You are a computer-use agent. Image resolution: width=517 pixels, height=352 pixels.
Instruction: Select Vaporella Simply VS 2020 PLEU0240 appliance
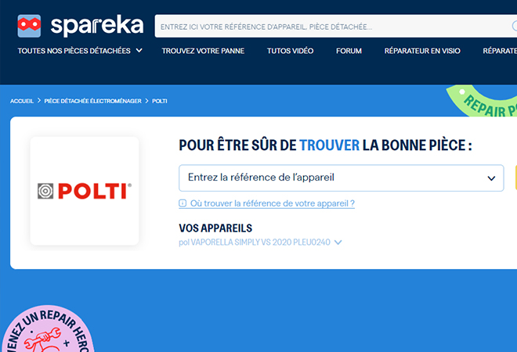click(x=255, y=242)
